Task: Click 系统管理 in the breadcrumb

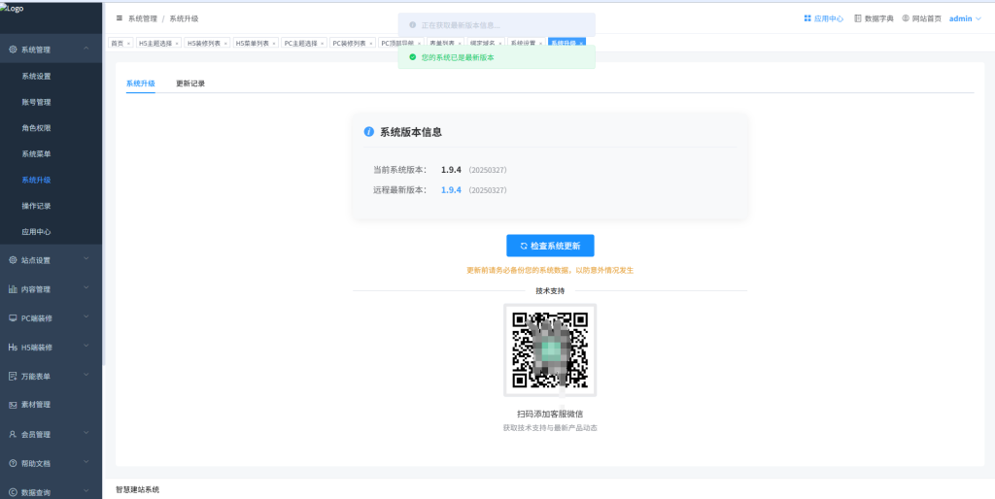Action: 143,18
